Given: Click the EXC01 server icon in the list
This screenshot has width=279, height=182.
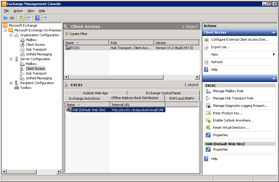Looking at the screenshot, I should (x=68, y=48).
